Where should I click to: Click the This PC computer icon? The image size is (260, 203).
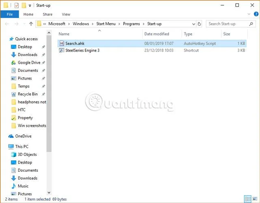point(11,147)
